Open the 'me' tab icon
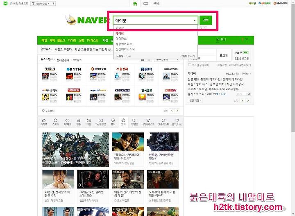This screenshot has width=295, height=216. (x=157, y=3)
